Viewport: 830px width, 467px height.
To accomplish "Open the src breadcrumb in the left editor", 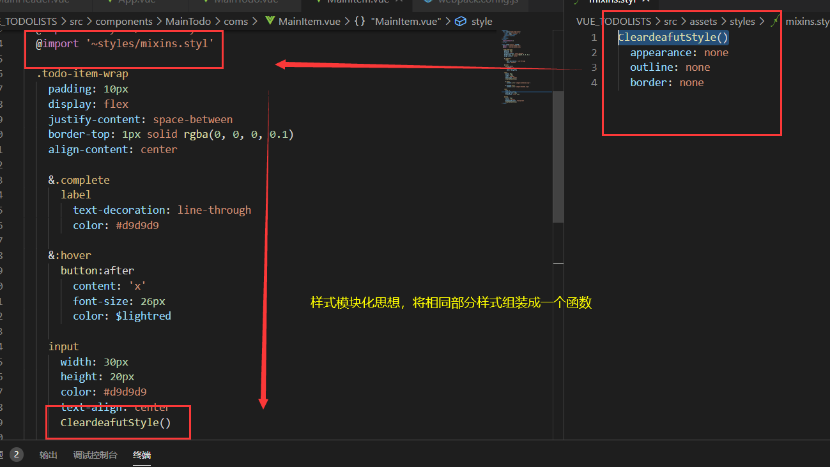I will [x=76, y=22].
